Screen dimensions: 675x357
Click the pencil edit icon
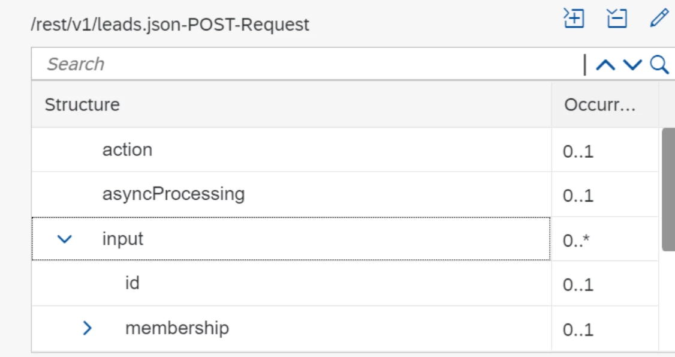(659, 19)
